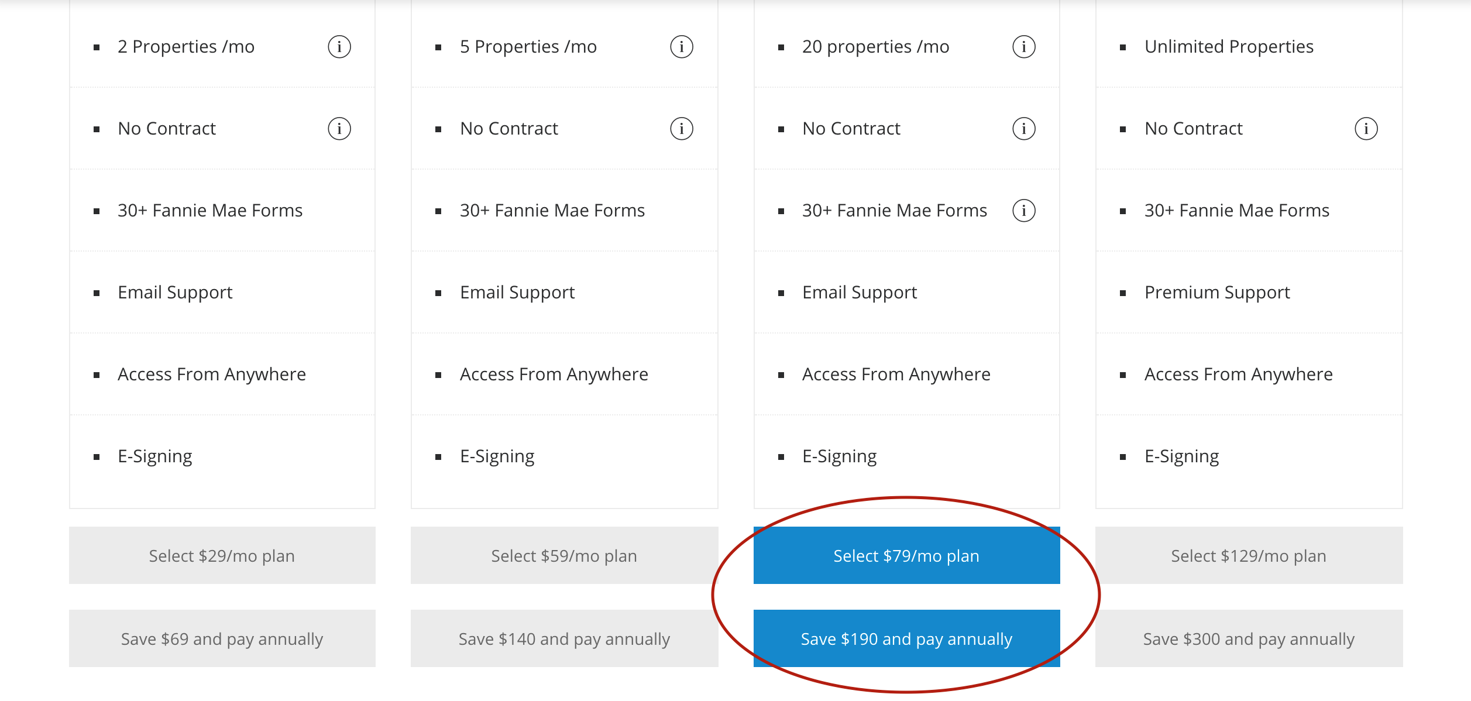Click E-Signing item in the $29 plan
This screenshot has height=701, width=1471.
point(155,456)
